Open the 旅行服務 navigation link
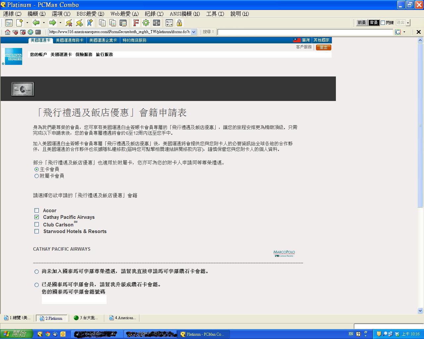 104,54
